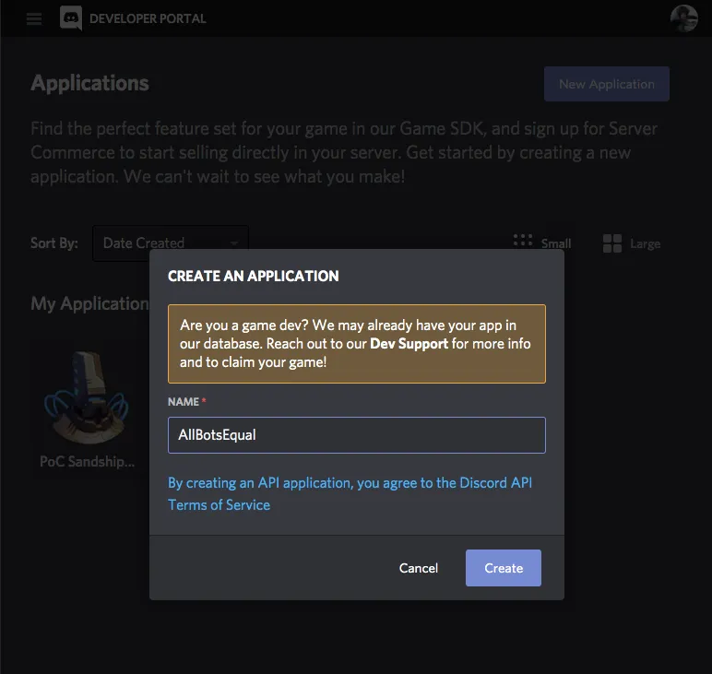Cancel the Create an Application dialog
The image size is (712, 674).
[418, 568]
